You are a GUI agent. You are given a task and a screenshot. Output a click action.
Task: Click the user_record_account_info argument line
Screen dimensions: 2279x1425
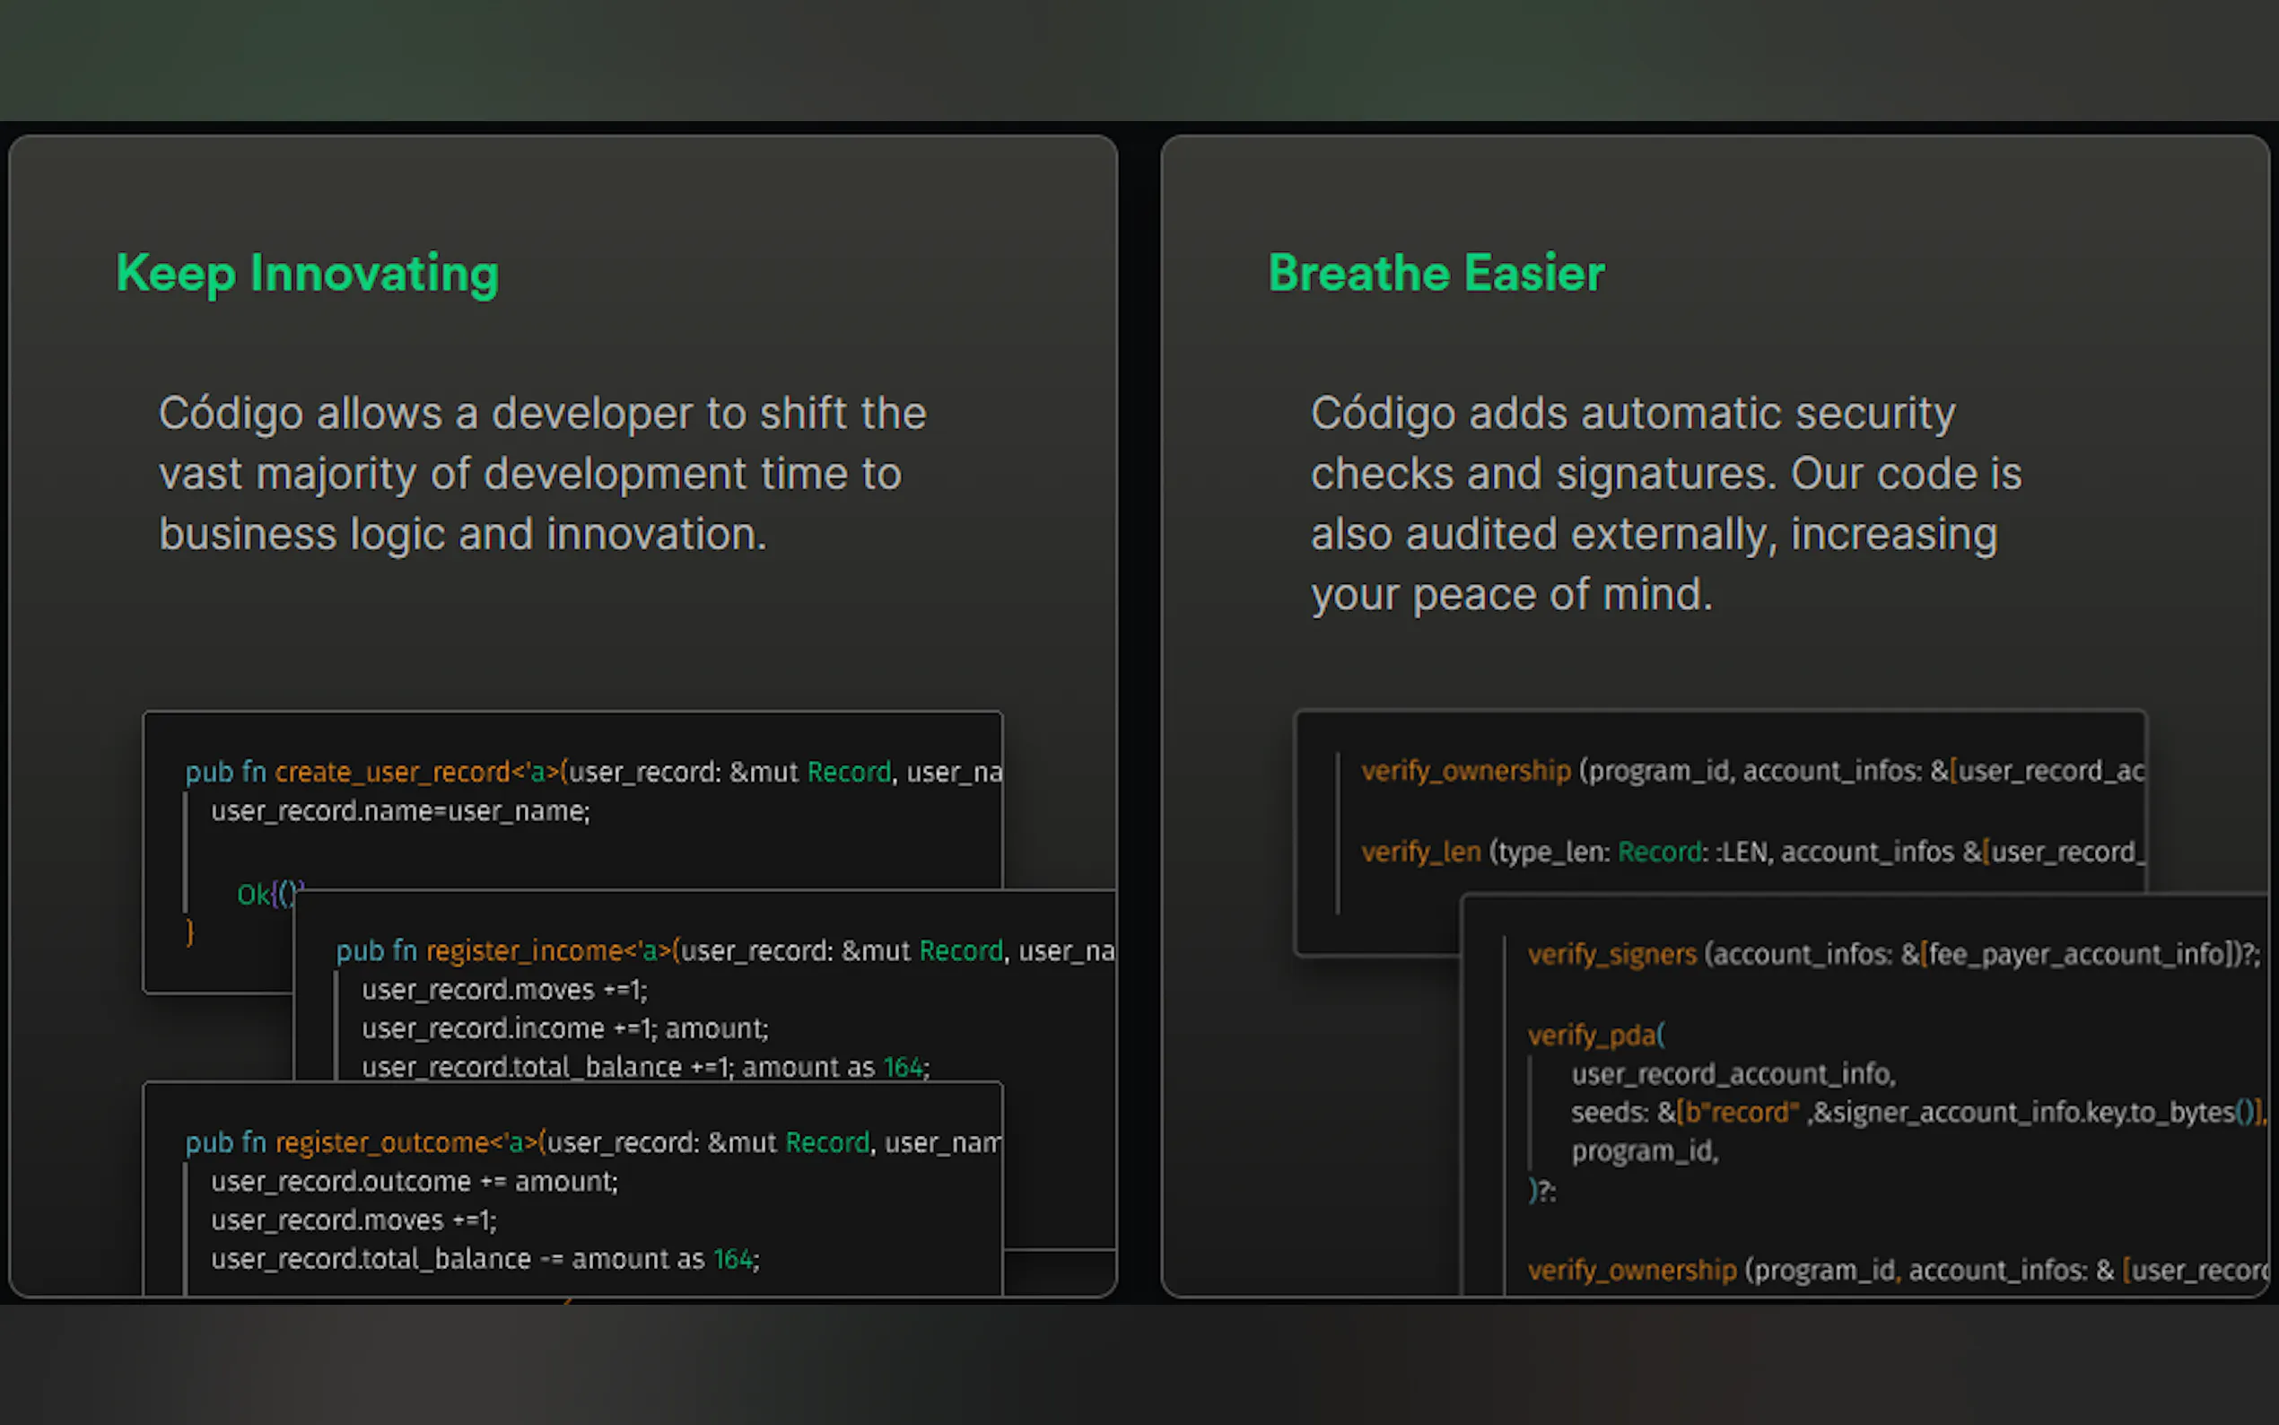(1733, 1074)
